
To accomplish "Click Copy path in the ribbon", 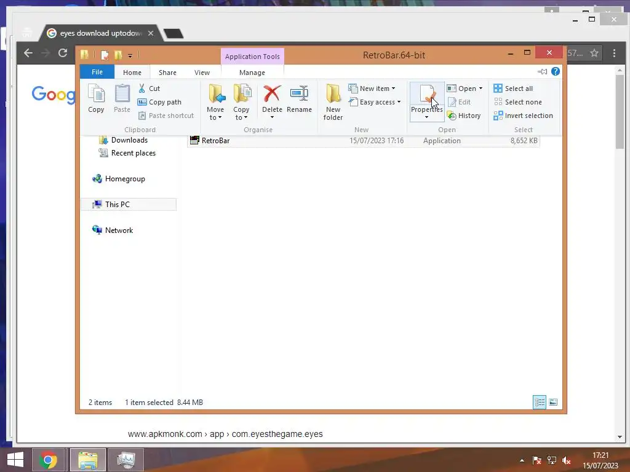I will tap(159, 102).
